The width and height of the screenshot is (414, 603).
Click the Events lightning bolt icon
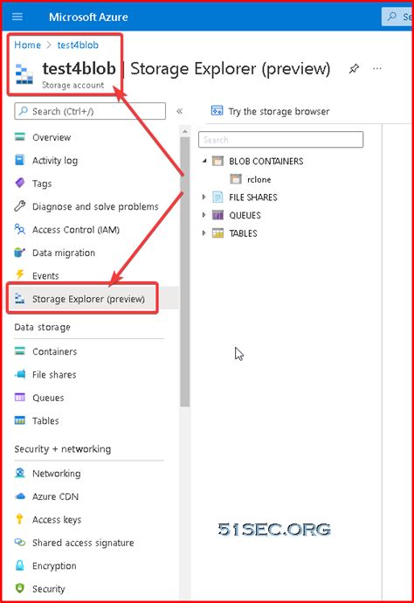(x=19, y=274)
